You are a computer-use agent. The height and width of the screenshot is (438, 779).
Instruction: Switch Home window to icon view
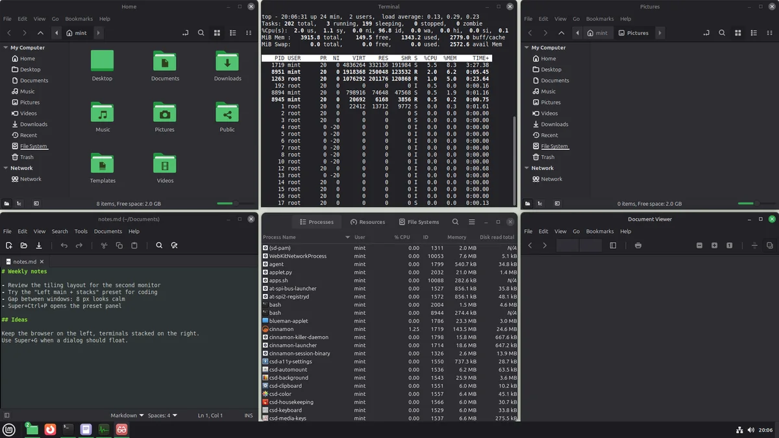(x=217, y=32)
